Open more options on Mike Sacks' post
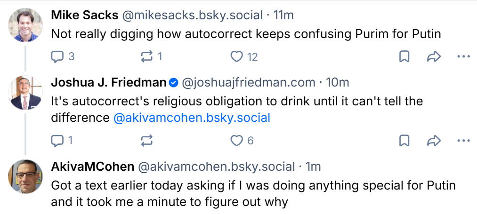This screenshot has height=214, width=477. (463, 57)
